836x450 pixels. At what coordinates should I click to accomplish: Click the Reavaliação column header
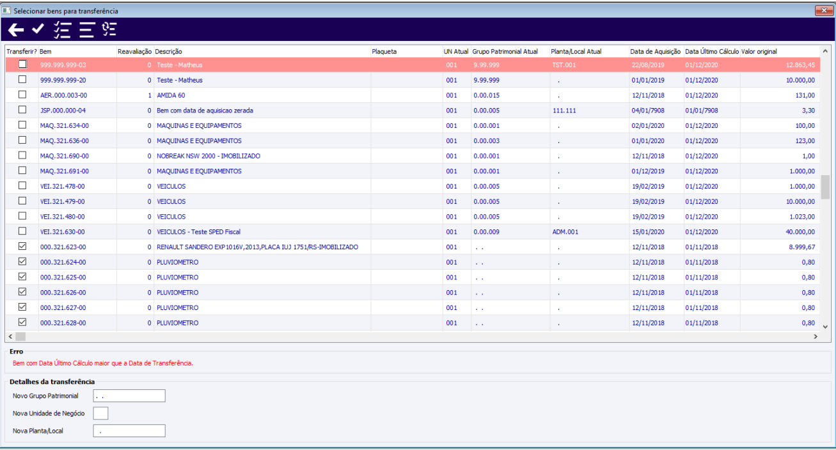[135, 51]
